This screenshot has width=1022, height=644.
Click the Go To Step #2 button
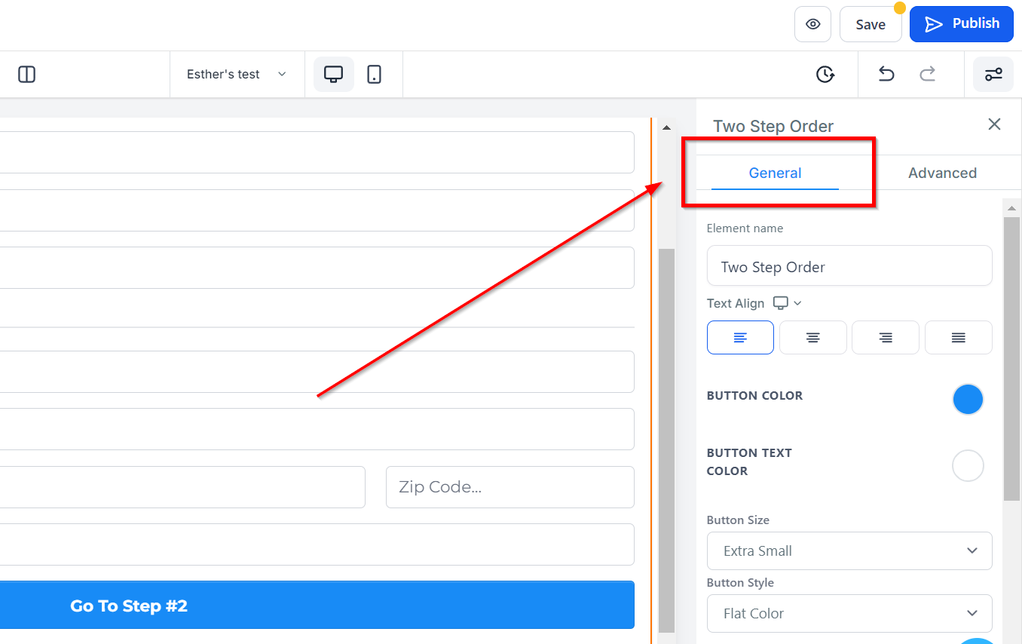pos(317,606)
